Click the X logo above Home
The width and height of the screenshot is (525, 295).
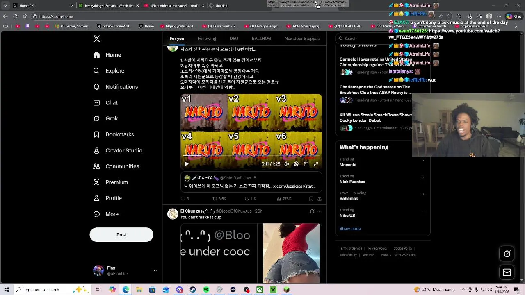tap(97, 39)
